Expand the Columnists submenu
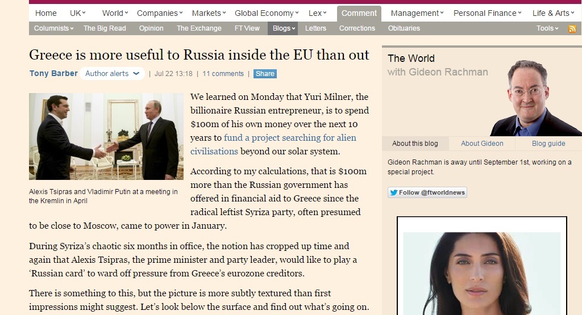Viewport: 582px width, 315px height. pyautogui.click(x=54, y=28)
